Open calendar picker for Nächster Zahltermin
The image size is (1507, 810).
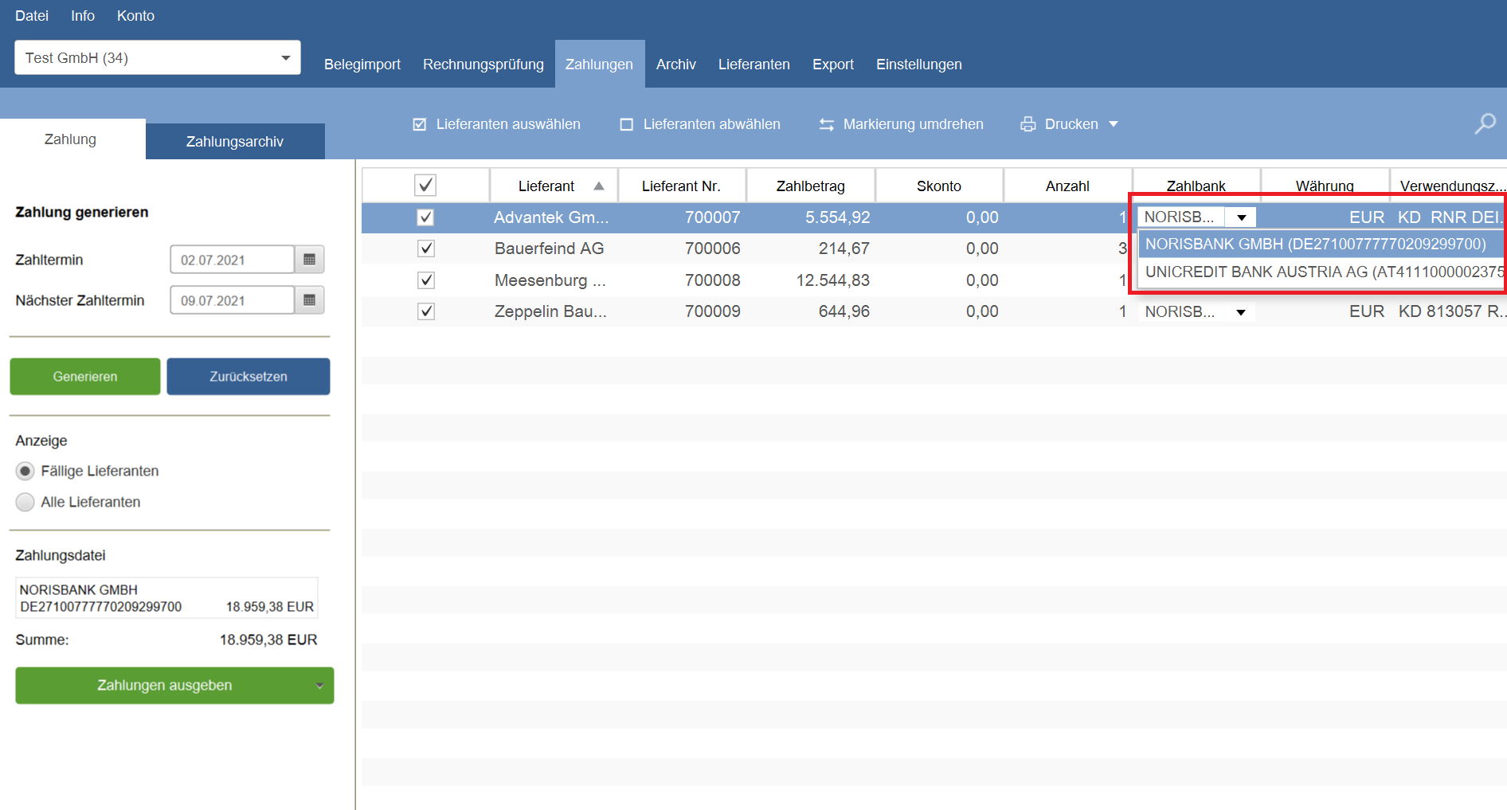pyautogui.click(x=310, y=300)
